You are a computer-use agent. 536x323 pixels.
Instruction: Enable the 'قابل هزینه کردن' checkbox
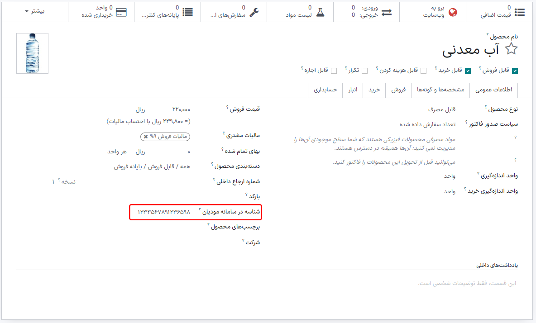point(423,71)
